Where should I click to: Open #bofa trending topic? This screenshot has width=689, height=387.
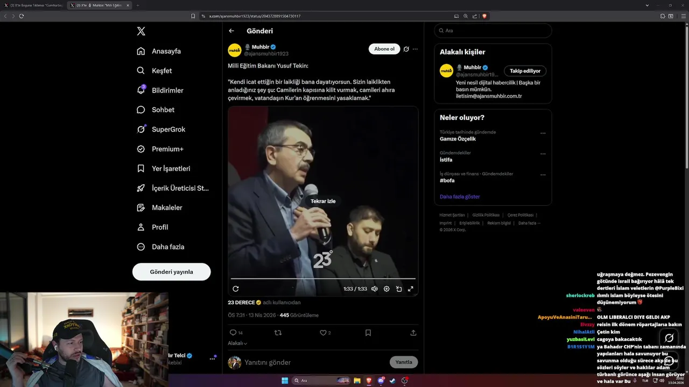pos(447,181)
